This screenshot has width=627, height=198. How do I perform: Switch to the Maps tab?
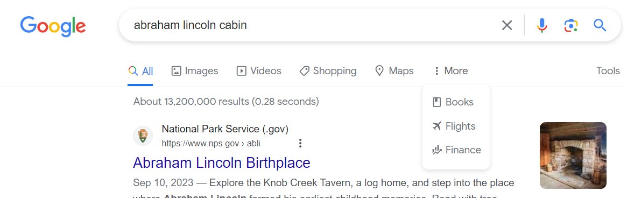[394, 71]
